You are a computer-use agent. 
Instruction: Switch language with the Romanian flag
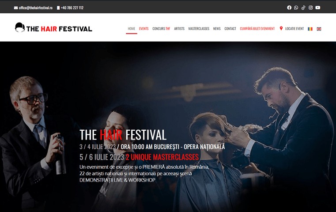click(310, 29)
